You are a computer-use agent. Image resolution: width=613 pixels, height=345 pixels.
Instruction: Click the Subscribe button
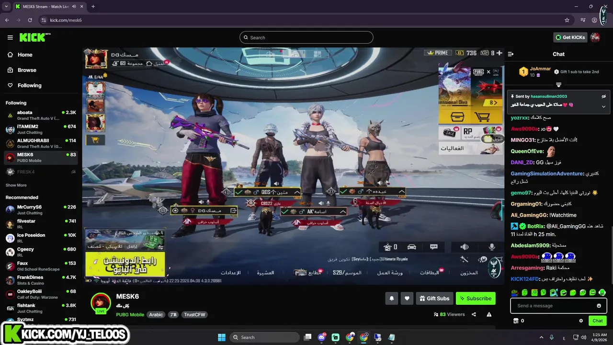tap(476, 298)
